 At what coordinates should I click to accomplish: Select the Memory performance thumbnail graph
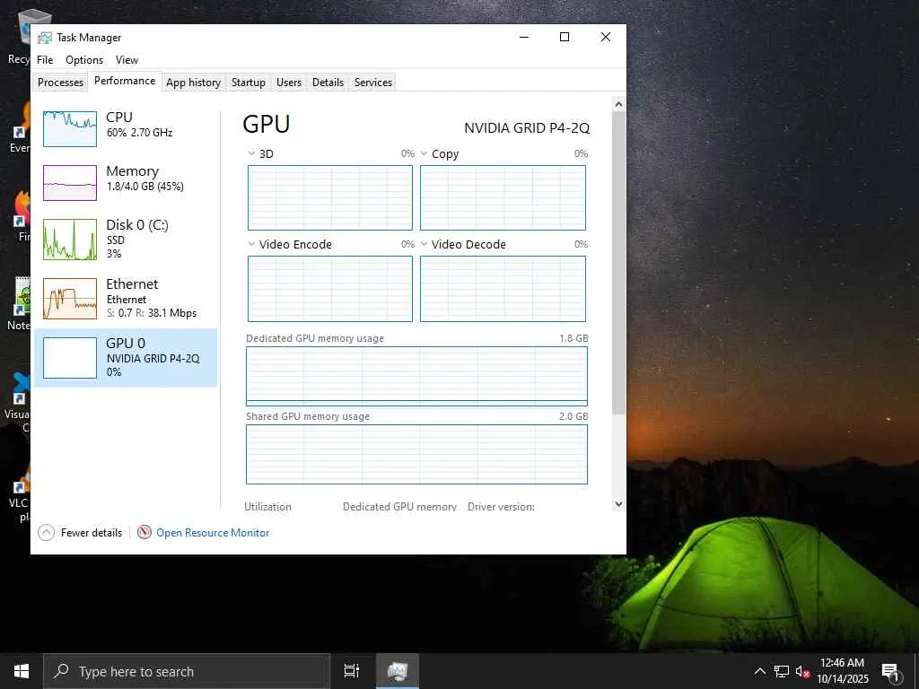pyautogui.click(x=70, y=183)
